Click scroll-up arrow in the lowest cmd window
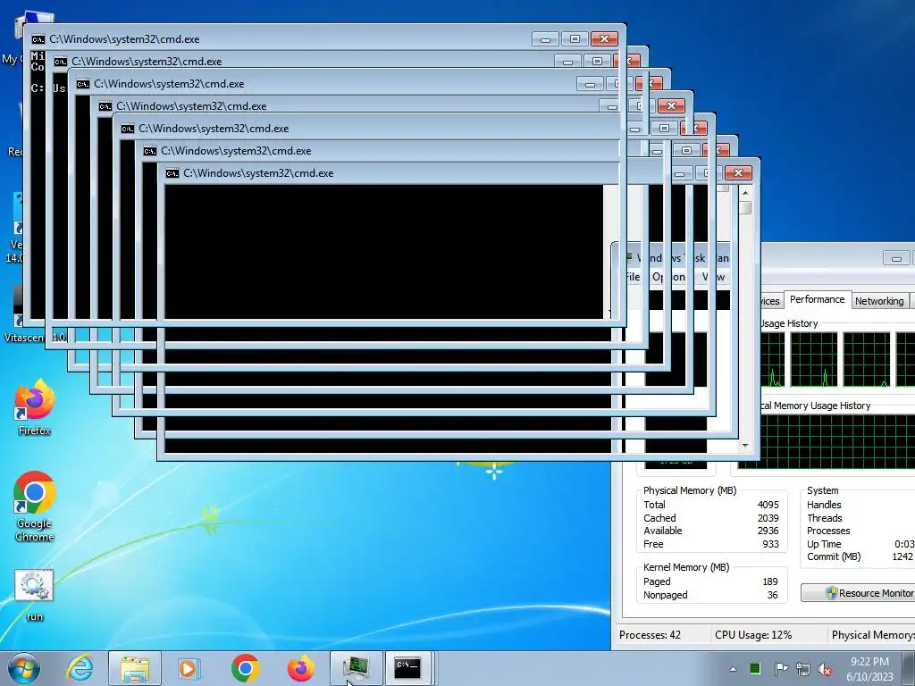915x686 pixels. [745, 193]
